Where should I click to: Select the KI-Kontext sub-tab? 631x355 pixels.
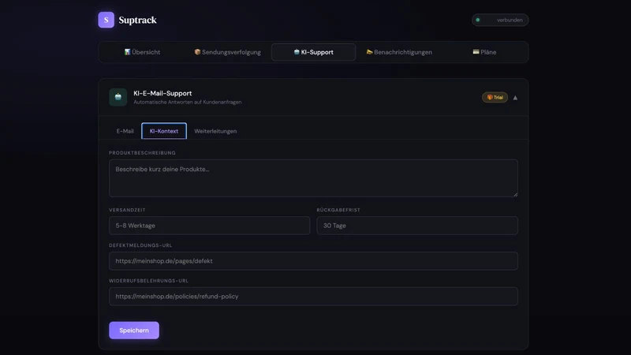pos(164,131)
